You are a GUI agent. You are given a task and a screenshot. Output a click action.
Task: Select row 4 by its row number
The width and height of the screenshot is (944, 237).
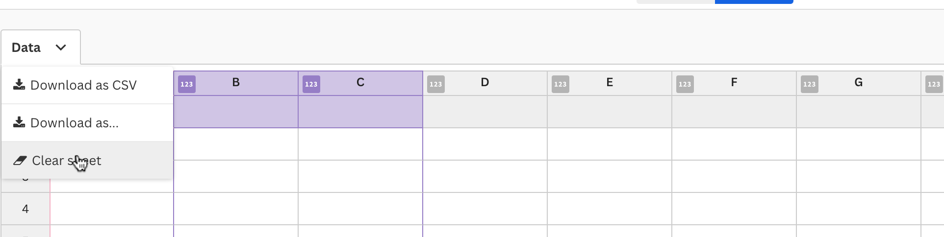tap(26, 209)
